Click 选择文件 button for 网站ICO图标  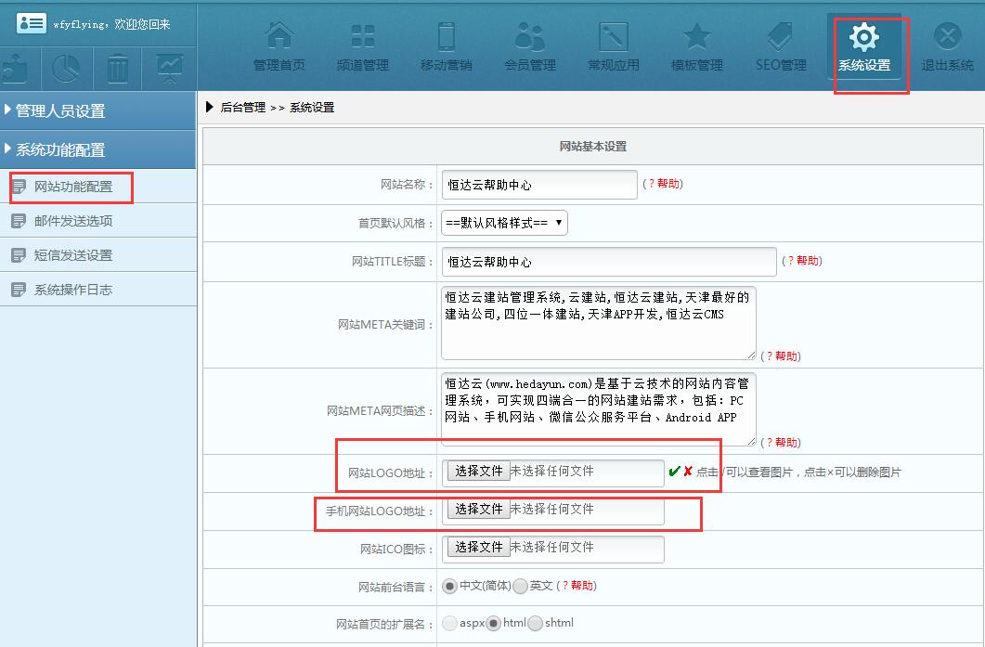478,548
